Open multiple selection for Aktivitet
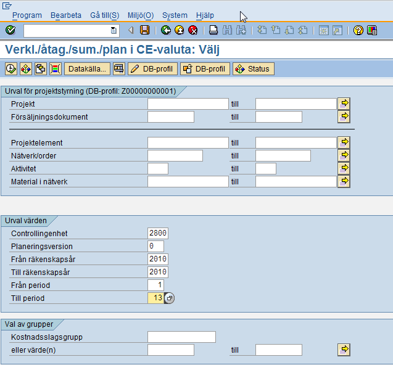The image size is (393, 365). click(344, 168)
